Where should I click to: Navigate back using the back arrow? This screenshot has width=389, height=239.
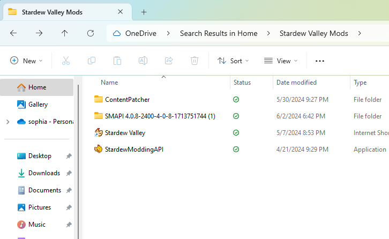pyautogui.click(x=13, y=33)
